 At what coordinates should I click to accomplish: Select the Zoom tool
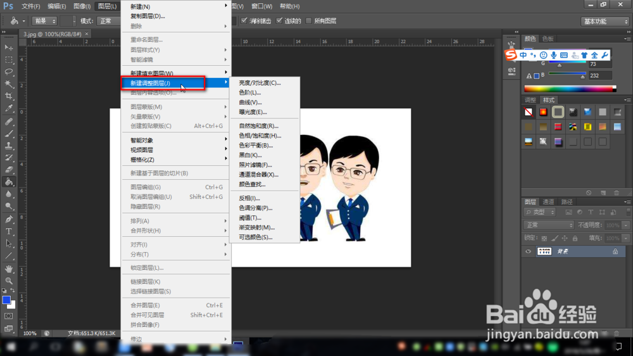pyautogui.click(x=8, y=281)
